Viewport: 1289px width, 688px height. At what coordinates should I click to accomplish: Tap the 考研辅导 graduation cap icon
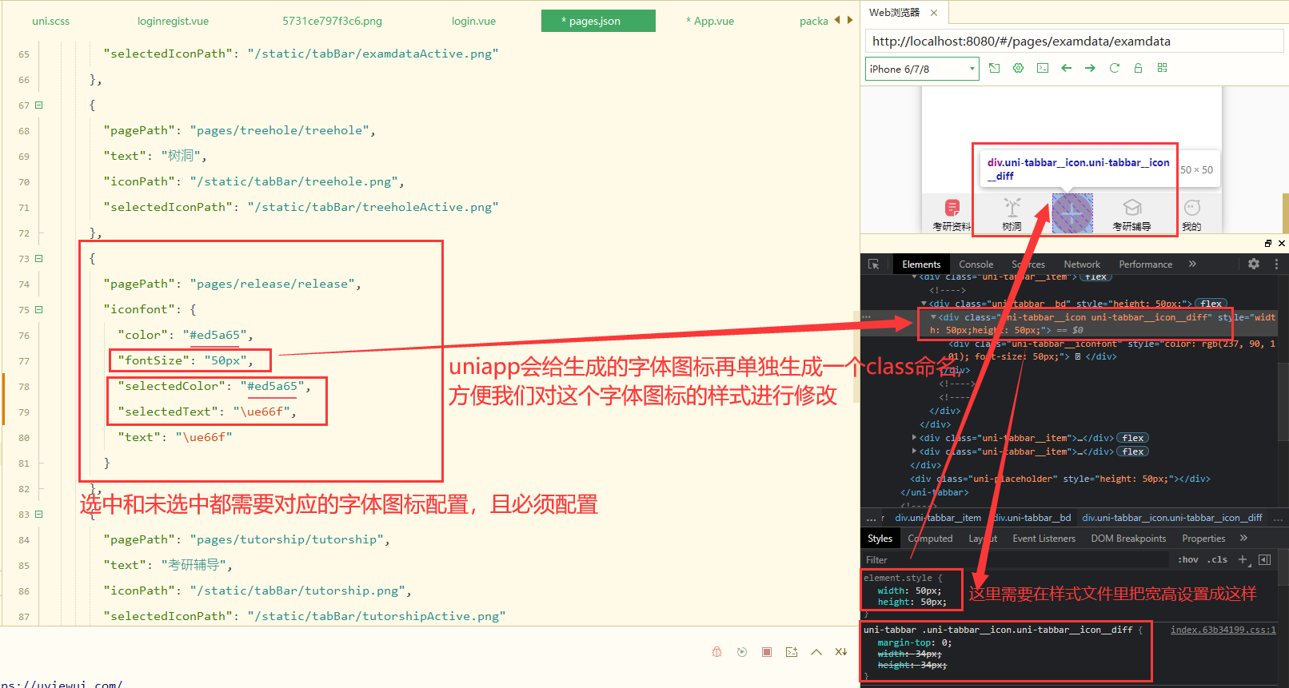pyautogui.click(x=1132, y=208)
